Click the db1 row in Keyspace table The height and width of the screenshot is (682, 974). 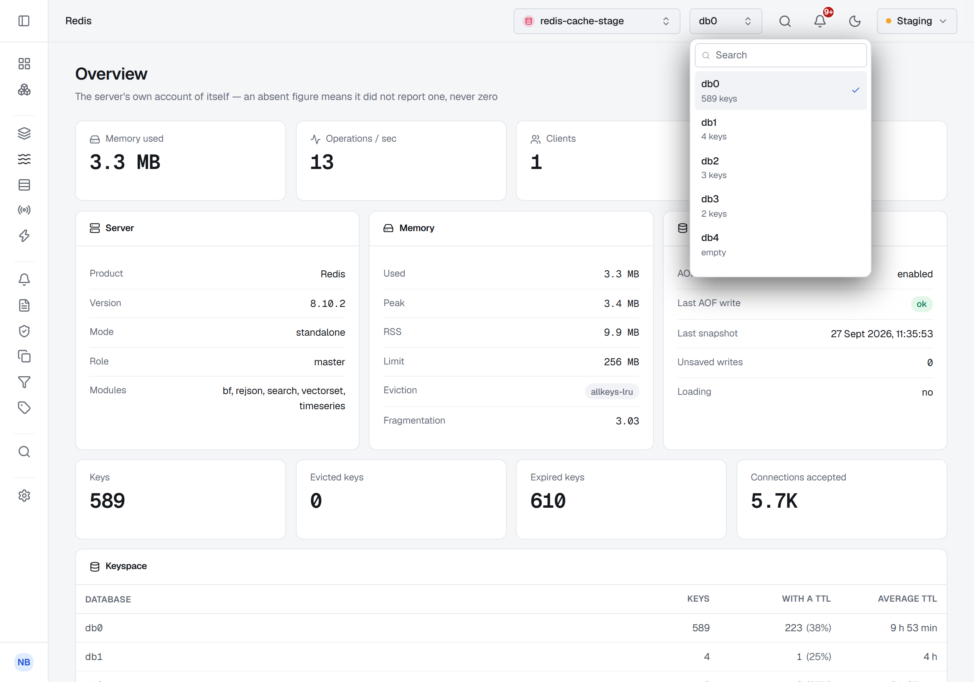click(x=511, y=657)
